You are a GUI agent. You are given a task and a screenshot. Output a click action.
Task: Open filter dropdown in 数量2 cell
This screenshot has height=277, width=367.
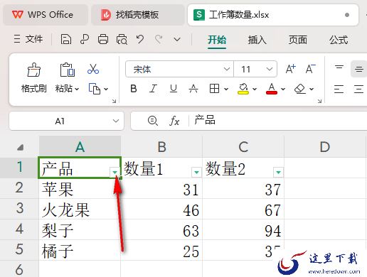click(x=278, y=172)
